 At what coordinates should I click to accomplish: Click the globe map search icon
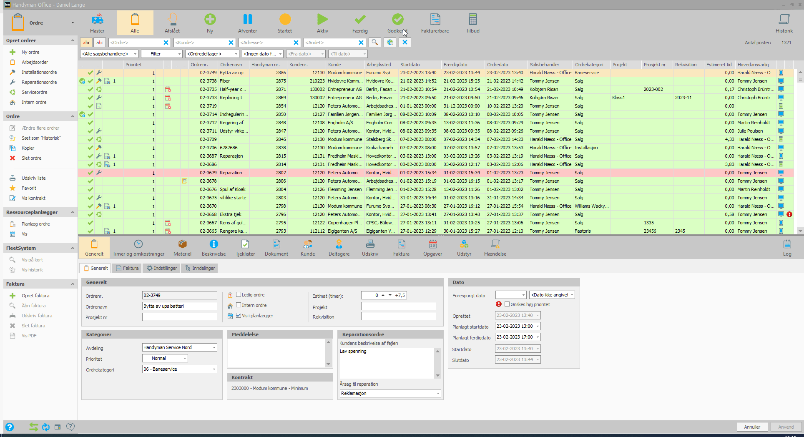coord(389,42)
